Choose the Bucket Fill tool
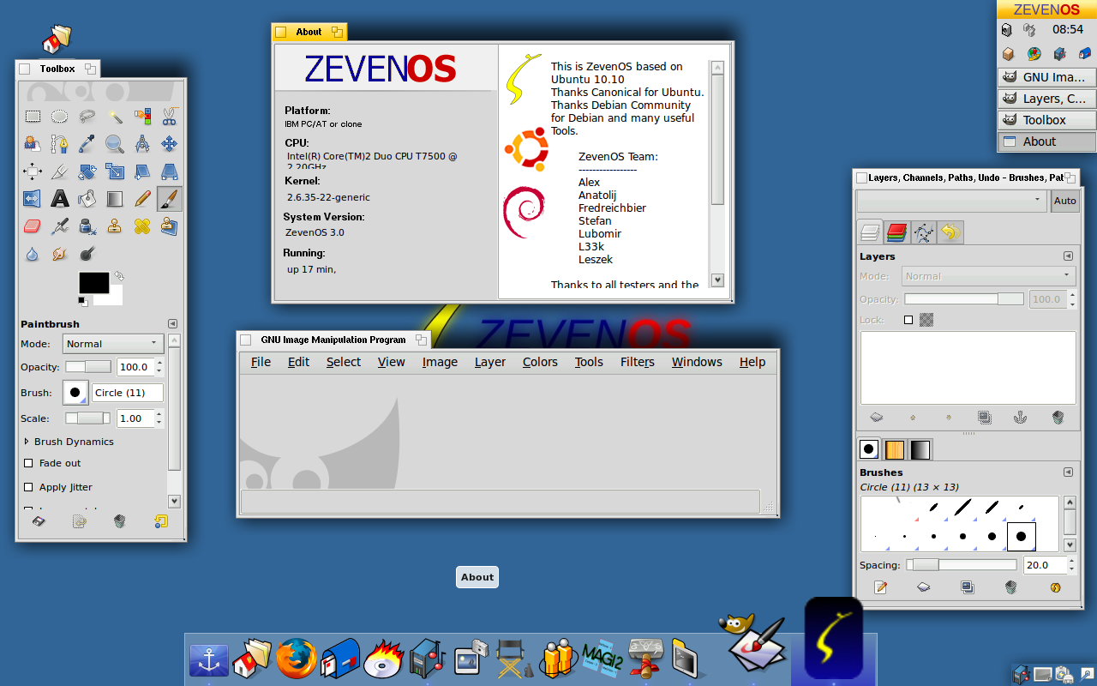The image size is (1097, 686). pyautogui.click(x=87, y=199)
